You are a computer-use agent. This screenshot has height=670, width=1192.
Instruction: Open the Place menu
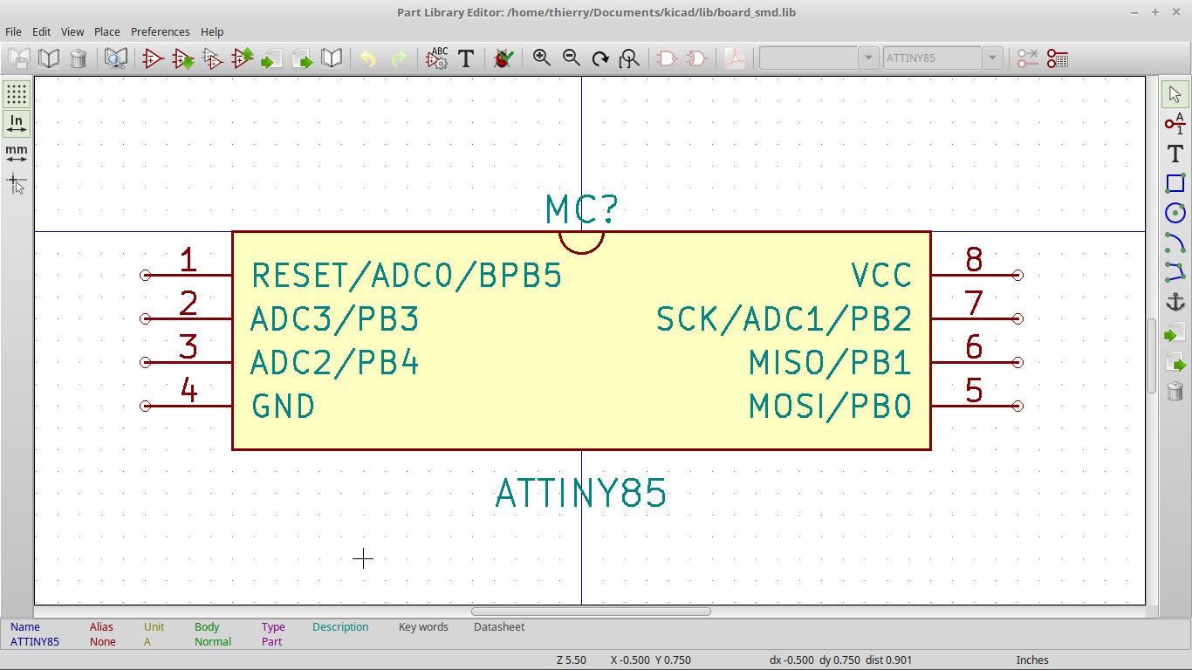(x=107, y=31)
